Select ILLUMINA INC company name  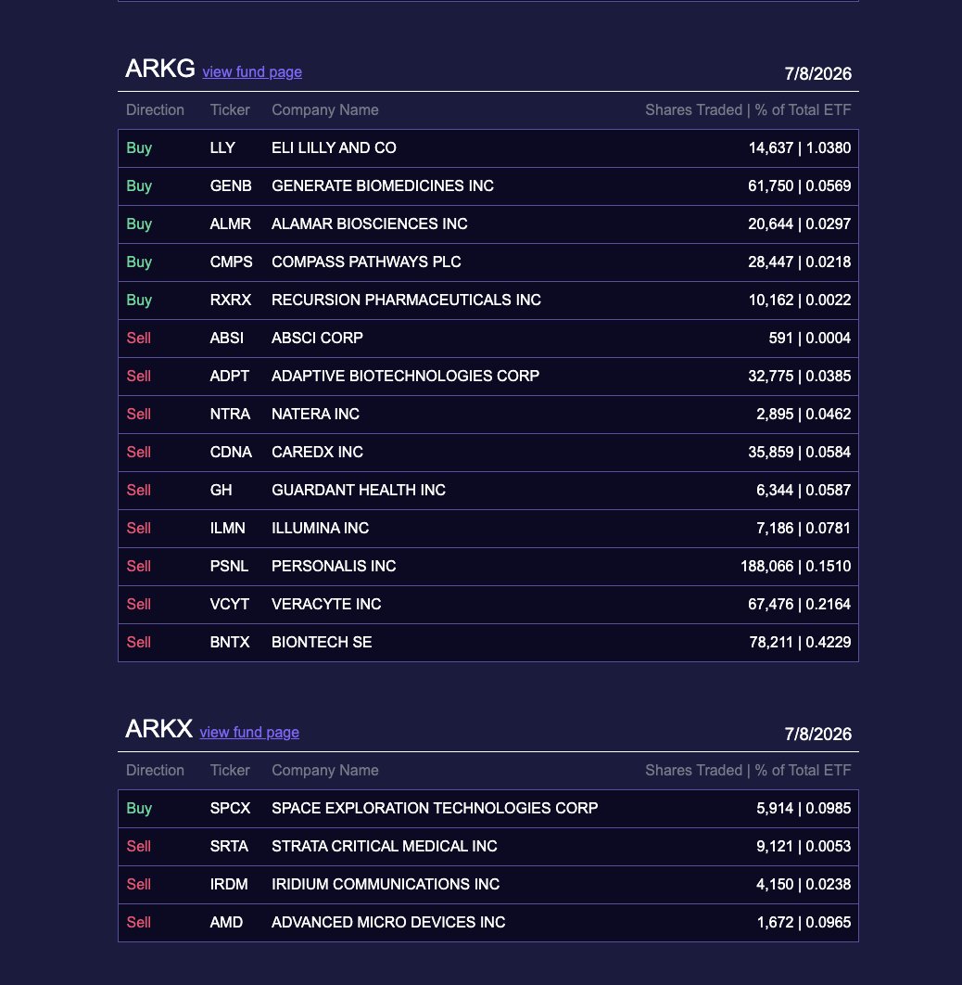(x=320, y=529)
